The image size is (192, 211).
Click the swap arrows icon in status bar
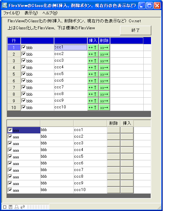(x=23, y=207)
